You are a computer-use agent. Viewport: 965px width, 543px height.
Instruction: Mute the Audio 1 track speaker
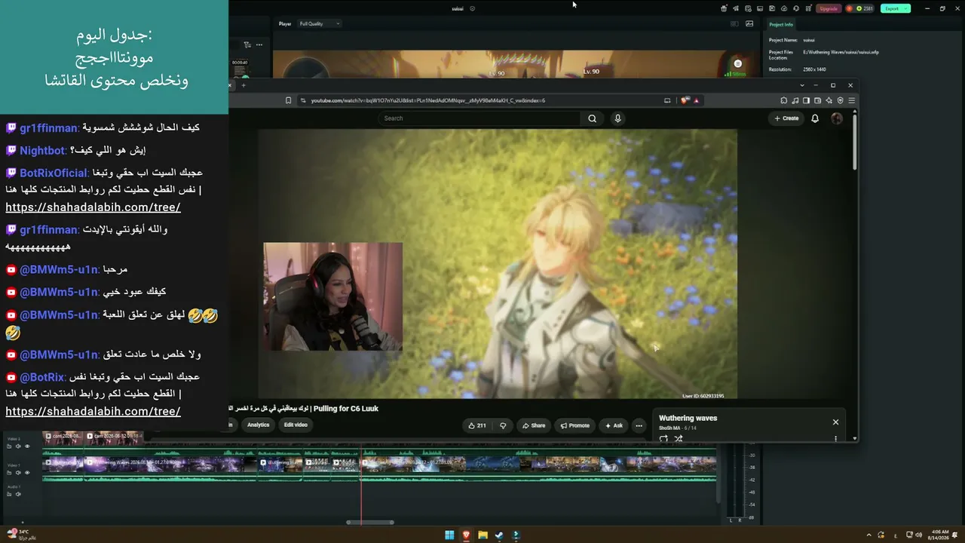tap(18, 494)
